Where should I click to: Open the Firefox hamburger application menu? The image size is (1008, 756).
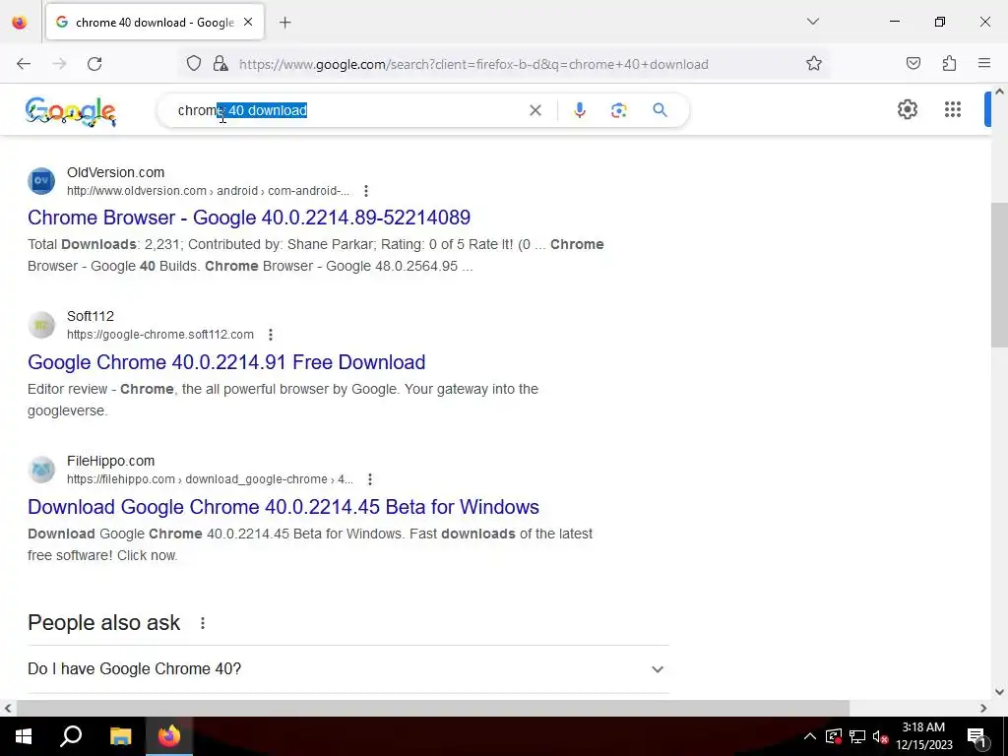(x=984, y=64)
